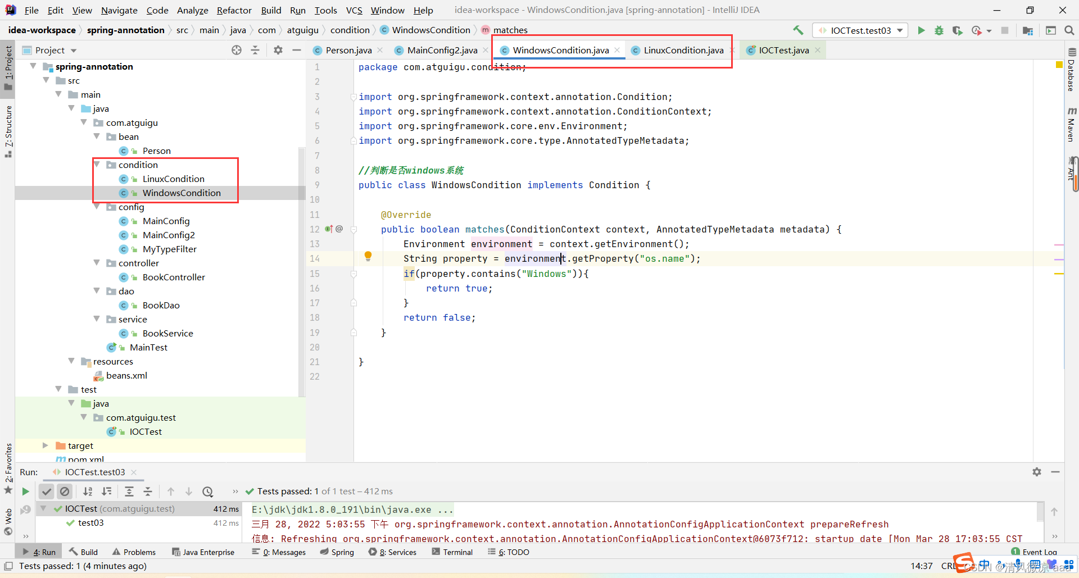
Task: Open the VCS menu
Action: [x=354, y=10]
